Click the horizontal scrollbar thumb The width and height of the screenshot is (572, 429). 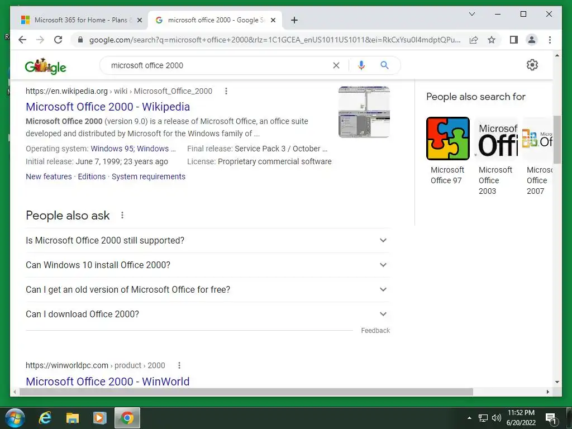[246, 392]
